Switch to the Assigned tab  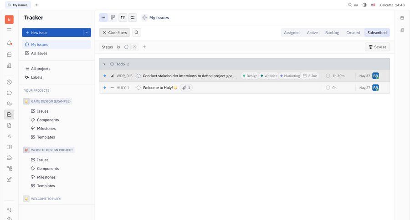point(292,33)
